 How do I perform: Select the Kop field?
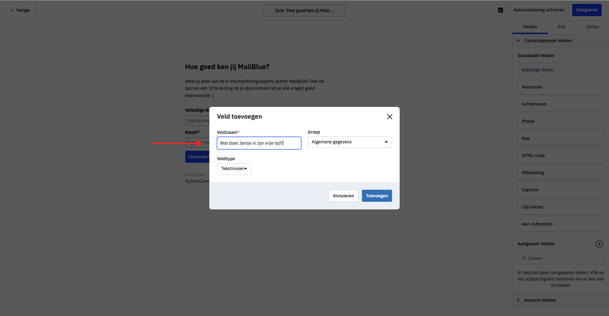(561, 138)
